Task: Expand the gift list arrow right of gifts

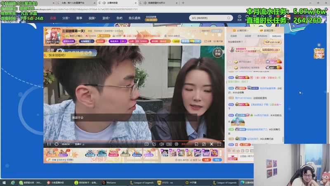Action: (x=220, y=153)
